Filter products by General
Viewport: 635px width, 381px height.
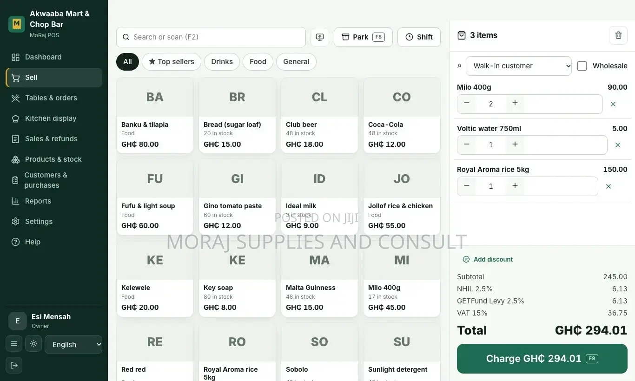(x=296, y=62)
